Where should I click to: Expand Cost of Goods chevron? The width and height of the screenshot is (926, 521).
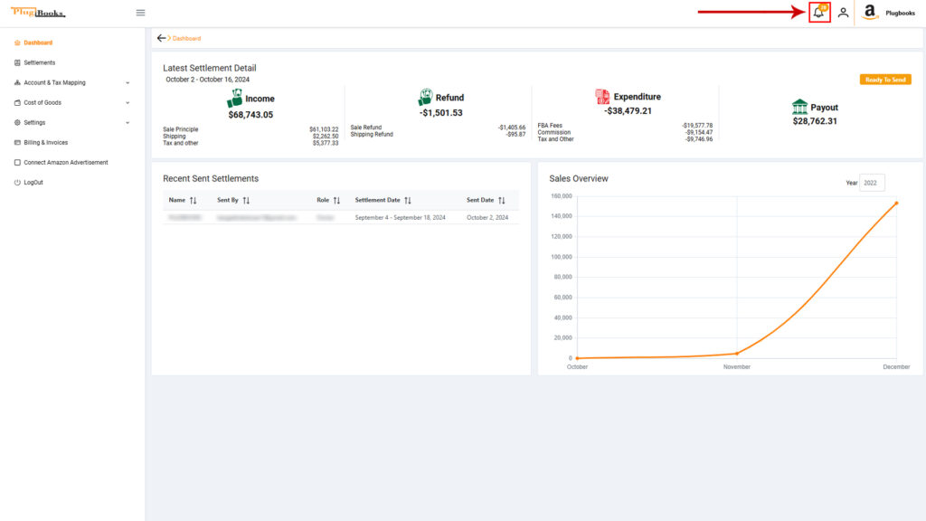[128, 103]
